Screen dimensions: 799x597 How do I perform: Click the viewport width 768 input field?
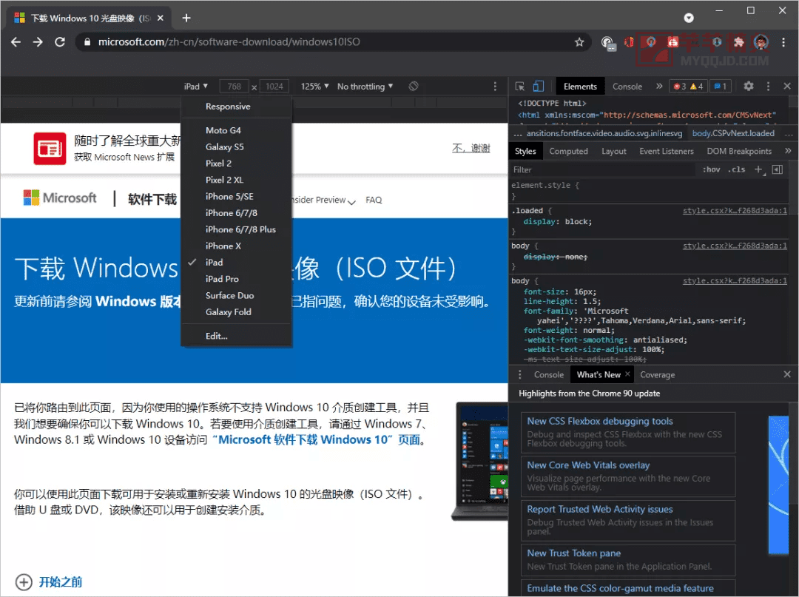pyautogui.click(x=235, y=86)
